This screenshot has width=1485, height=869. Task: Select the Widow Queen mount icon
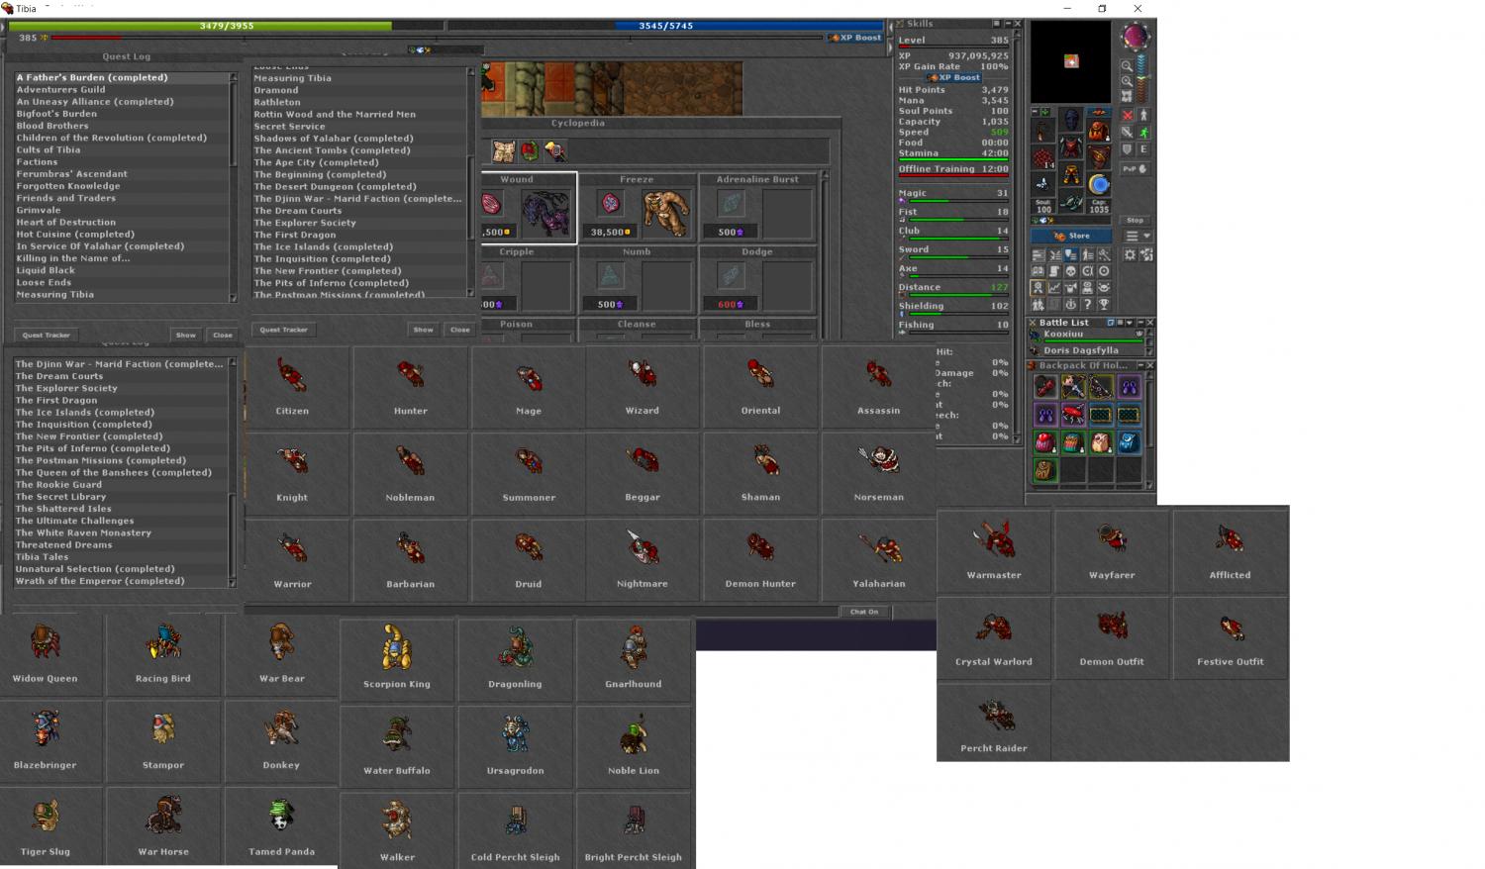click(x=45, y=643)
